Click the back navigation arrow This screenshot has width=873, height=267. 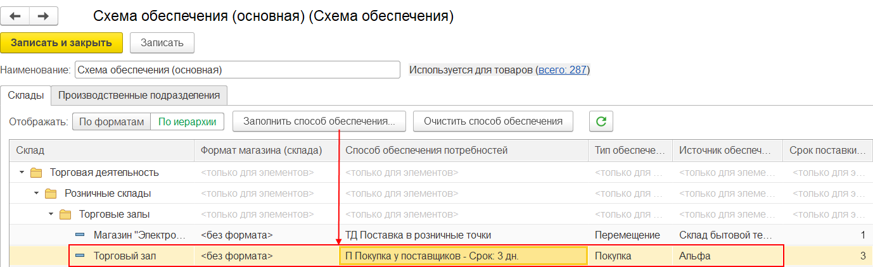click(15, 16)
